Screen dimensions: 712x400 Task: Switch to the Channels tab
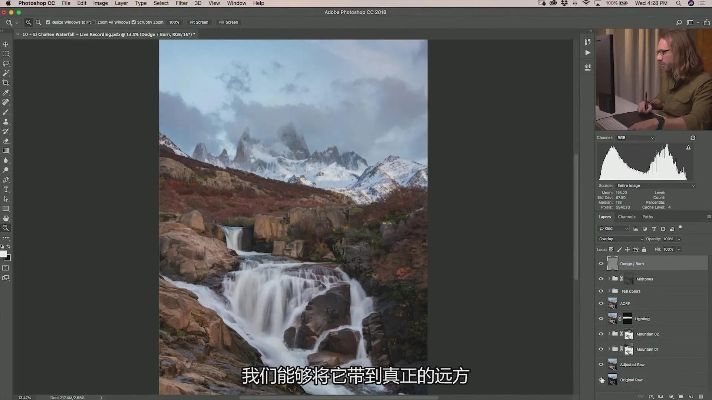626,217
